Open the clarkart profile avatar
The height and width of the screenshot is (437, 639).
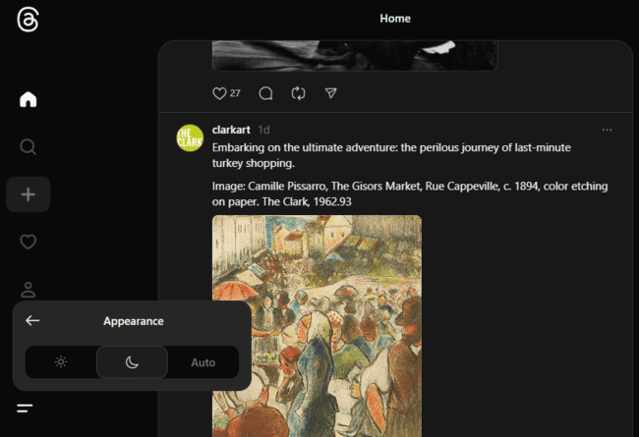pyautogui.click(x=190, y=138)
